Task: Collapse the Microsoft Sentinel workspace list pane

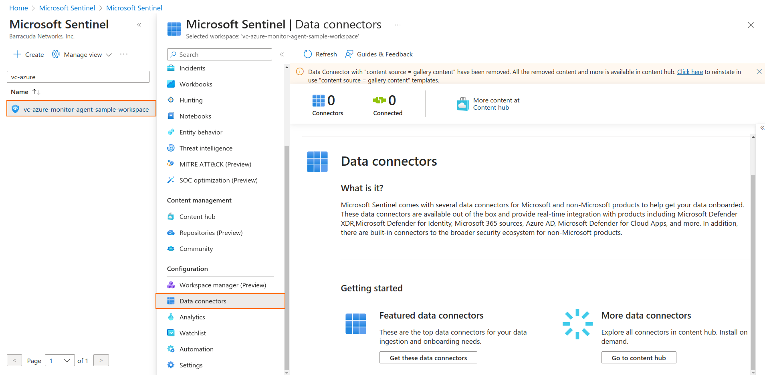Action: point(139,25)
